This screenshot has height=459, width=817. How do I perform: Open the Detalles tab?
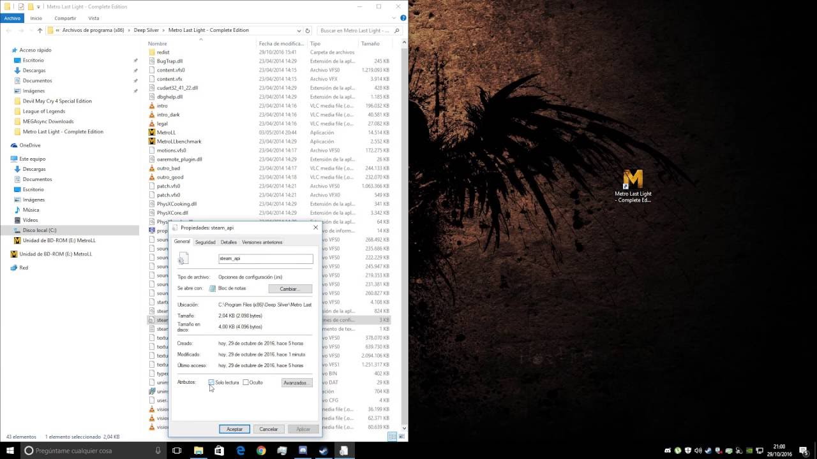tap(229, 242)
